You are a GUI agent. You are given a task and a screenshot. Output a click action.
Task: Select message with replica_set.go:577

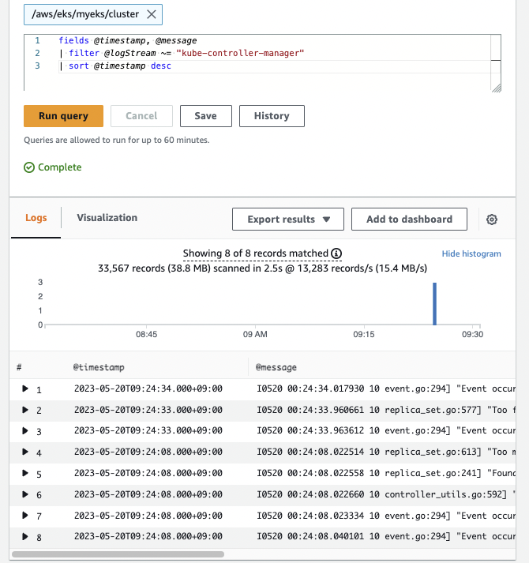[x=386, y=410]
